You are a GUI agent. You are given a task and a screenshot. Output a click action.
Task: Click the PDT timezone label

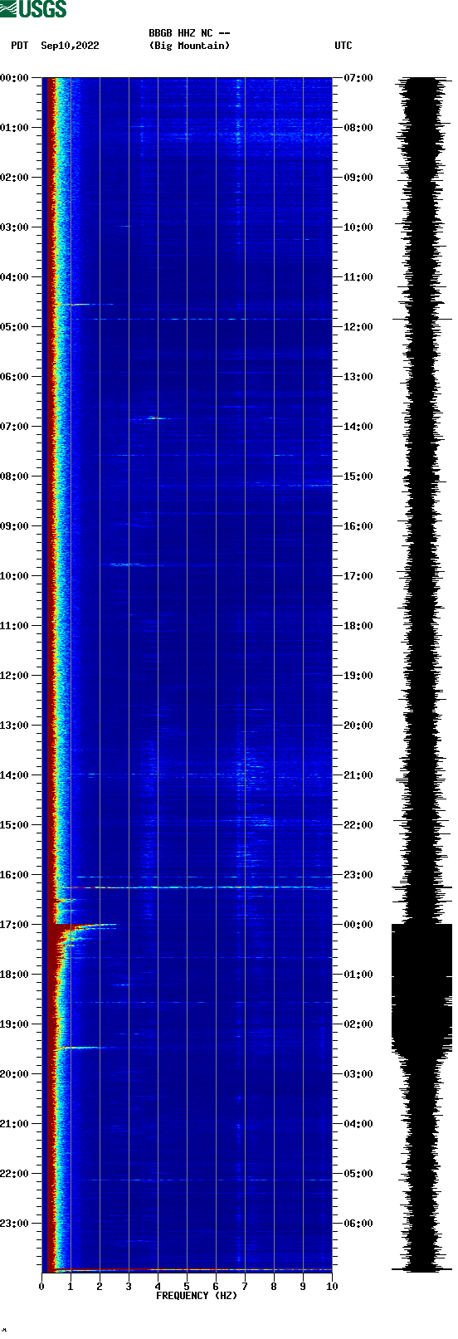click(x=19, y=46)
